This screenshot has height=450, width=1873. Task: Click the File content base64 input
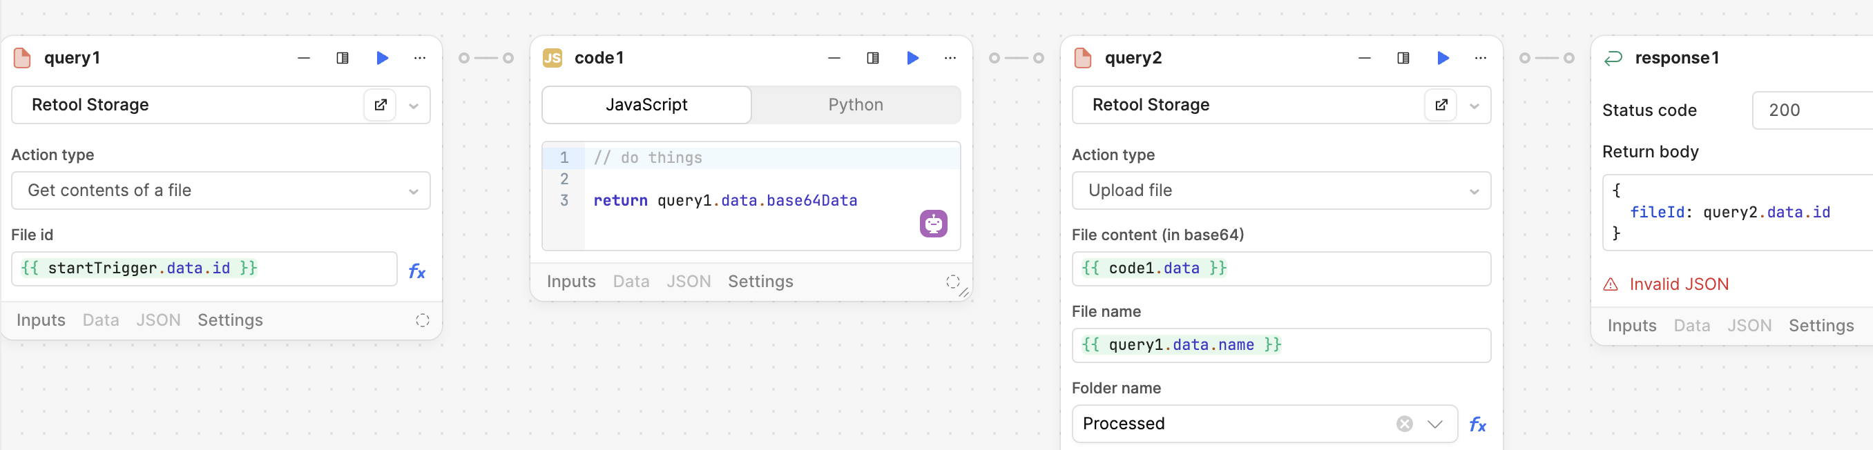[1282, 268]
